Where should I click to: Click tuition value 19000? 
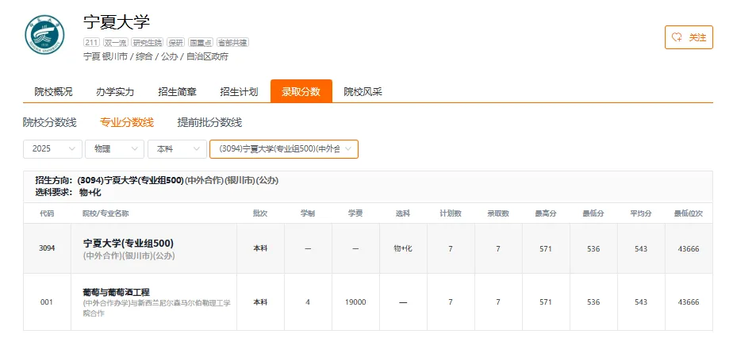tap(355, 302)
